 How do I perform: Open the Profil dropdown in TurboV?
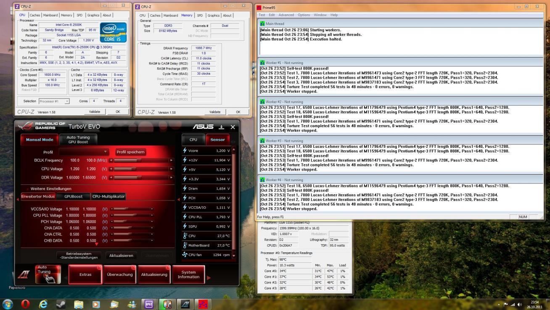point(84,152)
